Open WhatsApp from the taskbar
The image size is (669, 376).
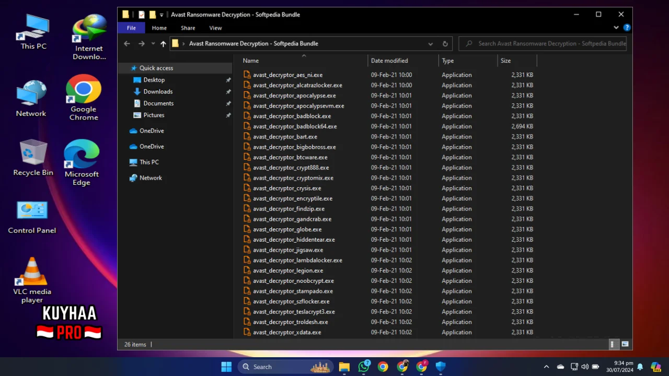coord(364,367)
